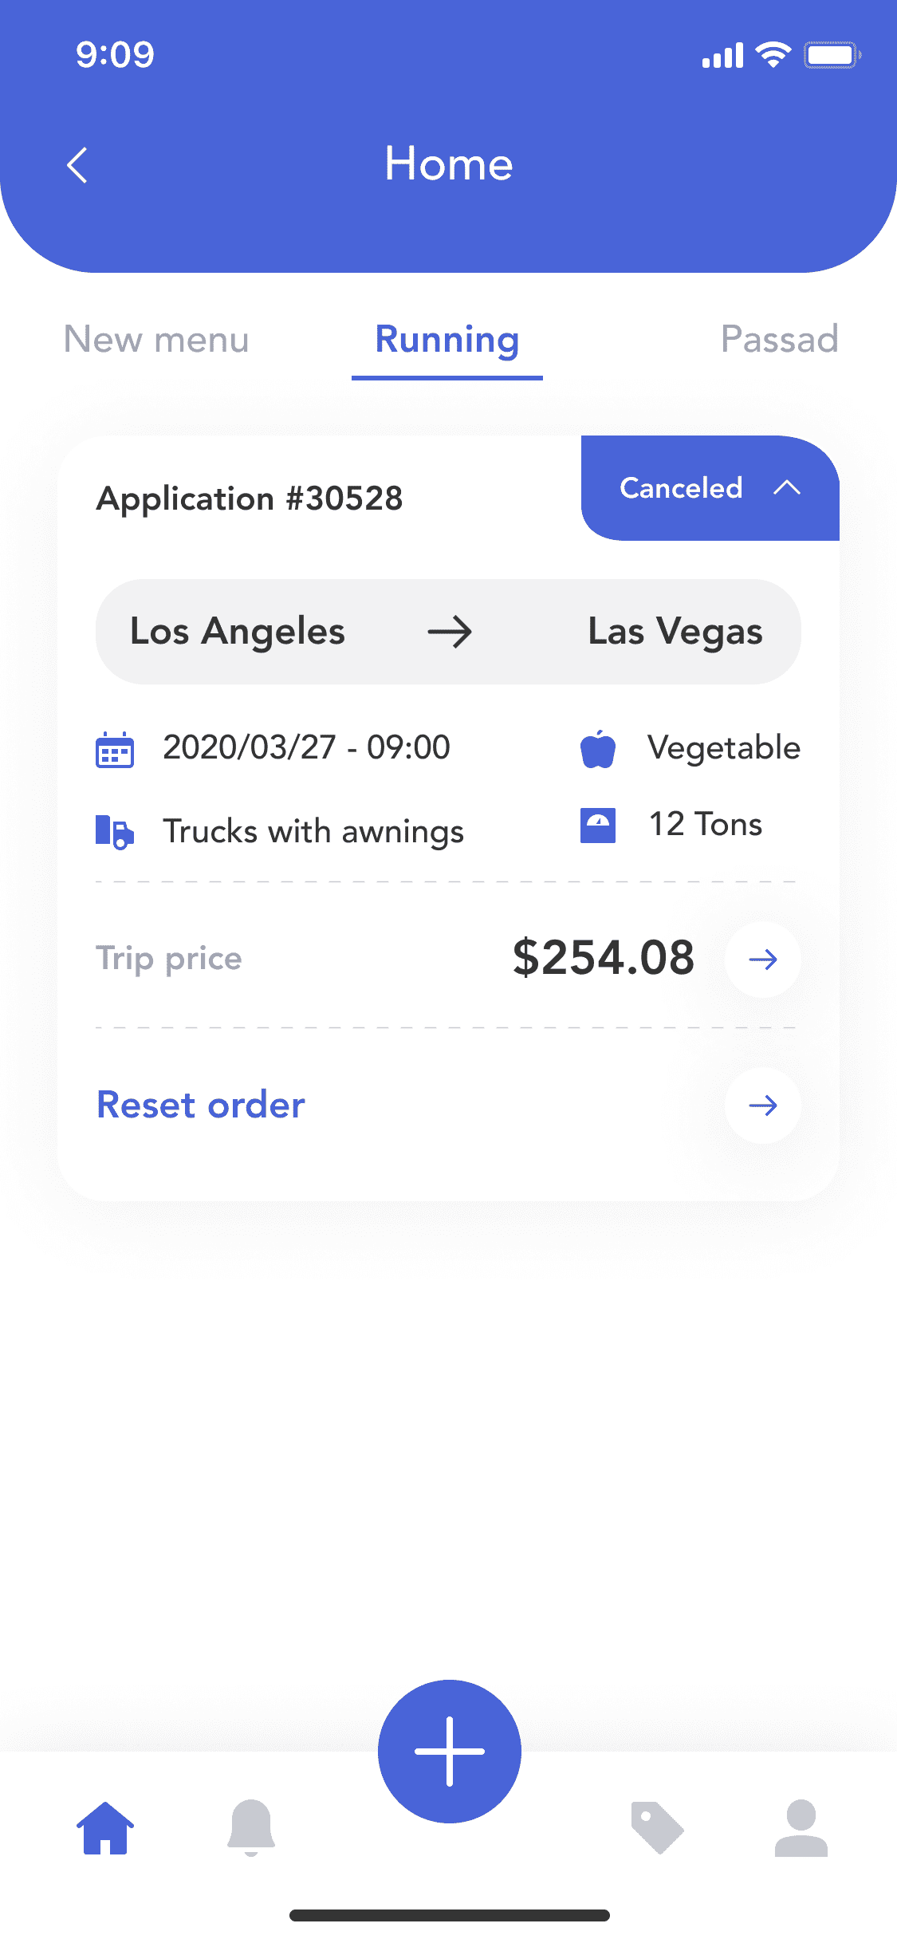Click the apple Vegetable icon

(x=598, y=749)
